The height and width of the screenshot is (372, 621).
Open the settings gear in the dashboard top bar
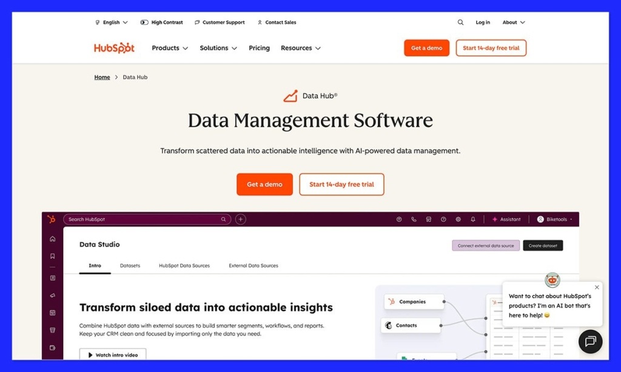point(458,219)
